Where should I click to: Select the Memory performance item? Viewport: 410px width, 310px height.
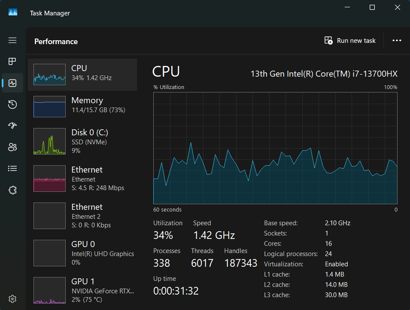pyautogui.click(x=82, y=106)
